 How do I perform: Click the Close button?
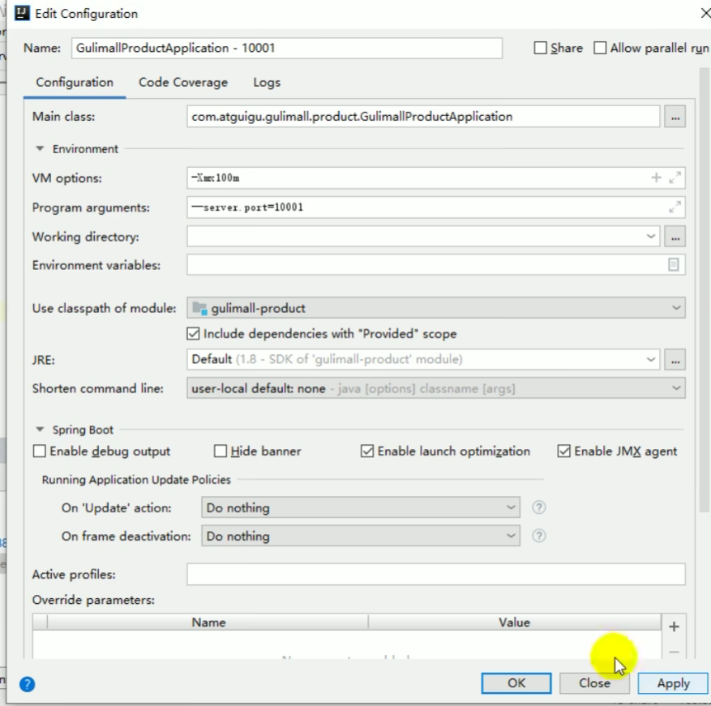(x=594, y=683)
